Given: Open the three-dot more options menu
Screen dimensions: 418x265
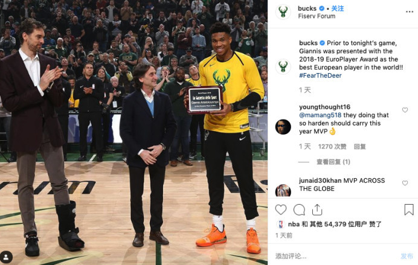Looking at the screenshot, I should point(410,11).
